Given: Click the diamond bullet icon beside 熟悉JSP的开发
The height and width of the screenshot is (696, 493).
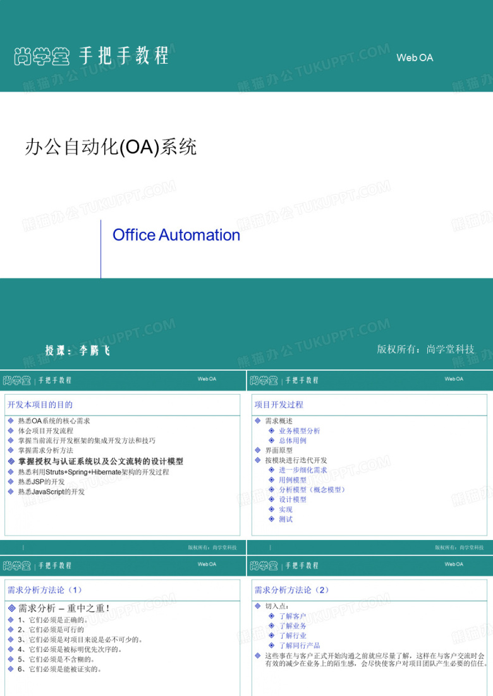Looking at the screenshot, I should [x=11, y=482].
